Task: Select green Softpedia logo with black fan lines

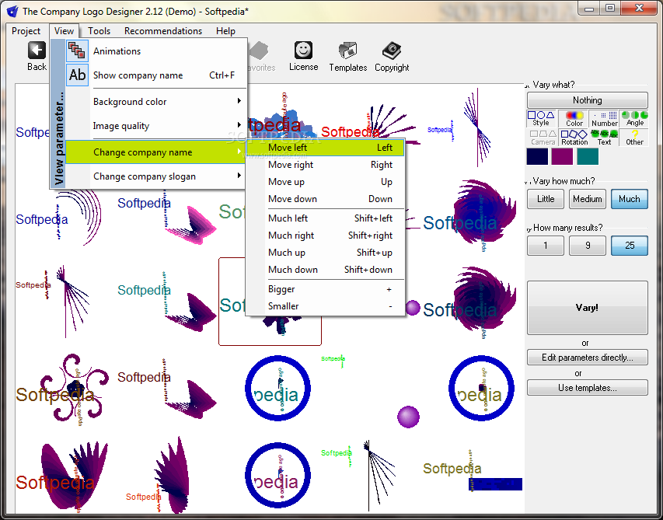Action: click(x=359, y=474)
